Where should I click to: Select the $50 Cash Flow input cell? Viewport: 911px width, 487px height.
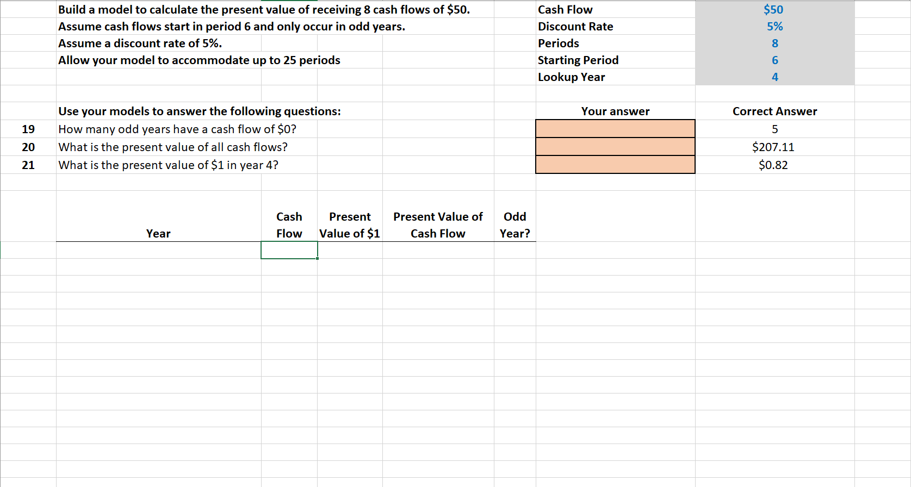[774, 9]
